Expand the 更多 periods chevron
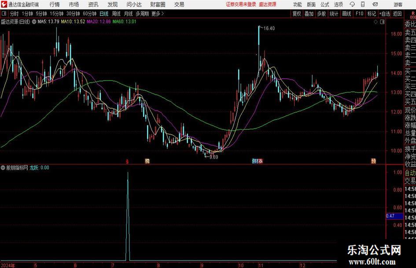Screen dimensions: 416x268 162,14
